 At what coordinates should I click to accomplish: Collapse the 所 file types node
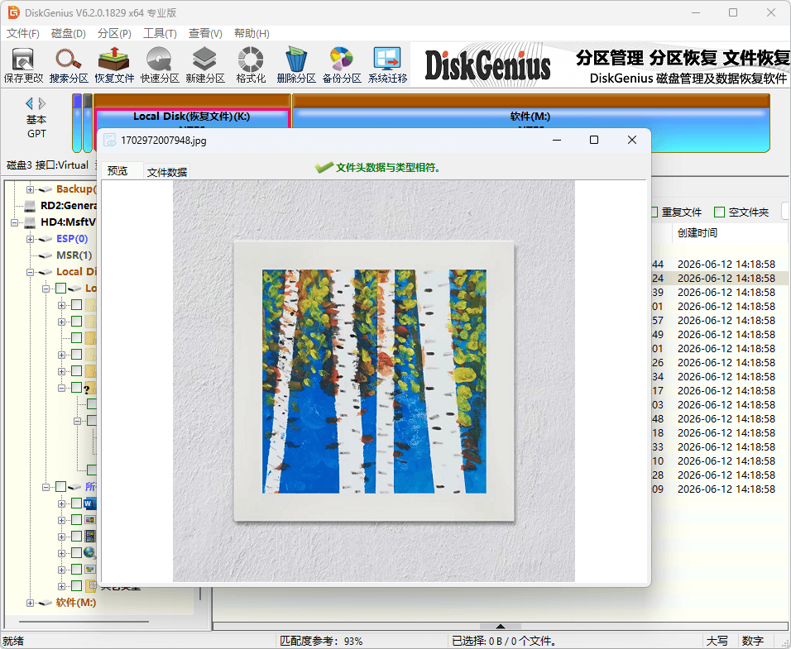[x=46, y=487]
